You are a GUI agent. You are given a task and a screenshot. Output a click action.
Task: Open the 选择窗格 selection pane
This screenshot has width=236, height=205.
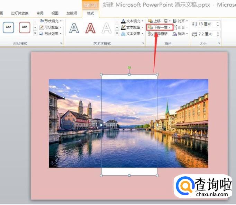click(x=158, y=34)
